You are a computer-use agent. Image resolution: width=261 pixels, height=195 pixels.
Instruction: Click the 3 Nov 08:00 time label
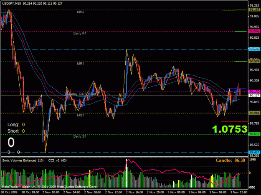tap(218, 193)
